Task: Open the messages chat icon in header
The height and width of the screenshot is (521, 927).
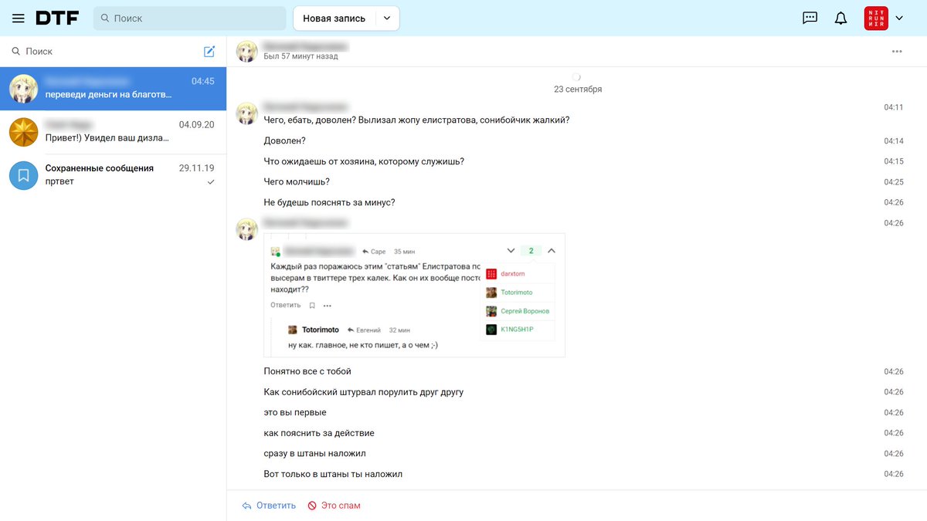Action: click(x=810, y=18)
